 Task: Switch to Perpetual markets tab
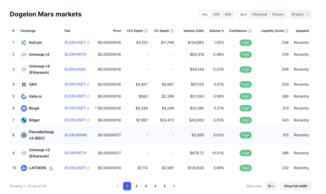pyautogui.click(x=260, y=14)
